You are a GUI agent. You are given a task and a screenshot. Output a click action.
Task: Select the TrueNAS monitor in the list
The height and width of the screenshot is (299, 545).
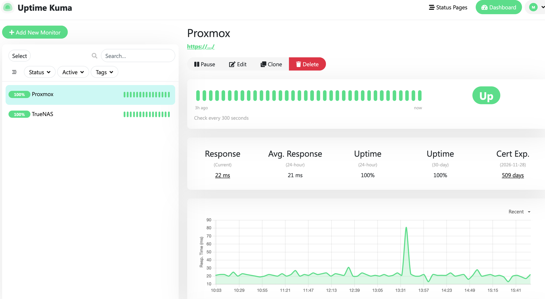(90, 114)
